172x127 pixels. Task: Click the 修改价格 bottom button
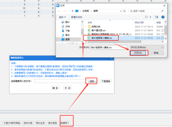(x=28, y=123)
